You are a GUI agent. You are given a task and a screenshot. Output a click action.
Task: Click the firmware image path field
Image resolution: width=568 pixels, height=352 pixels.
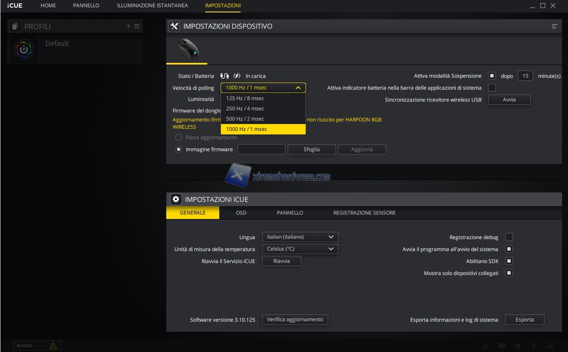(261, 149)
